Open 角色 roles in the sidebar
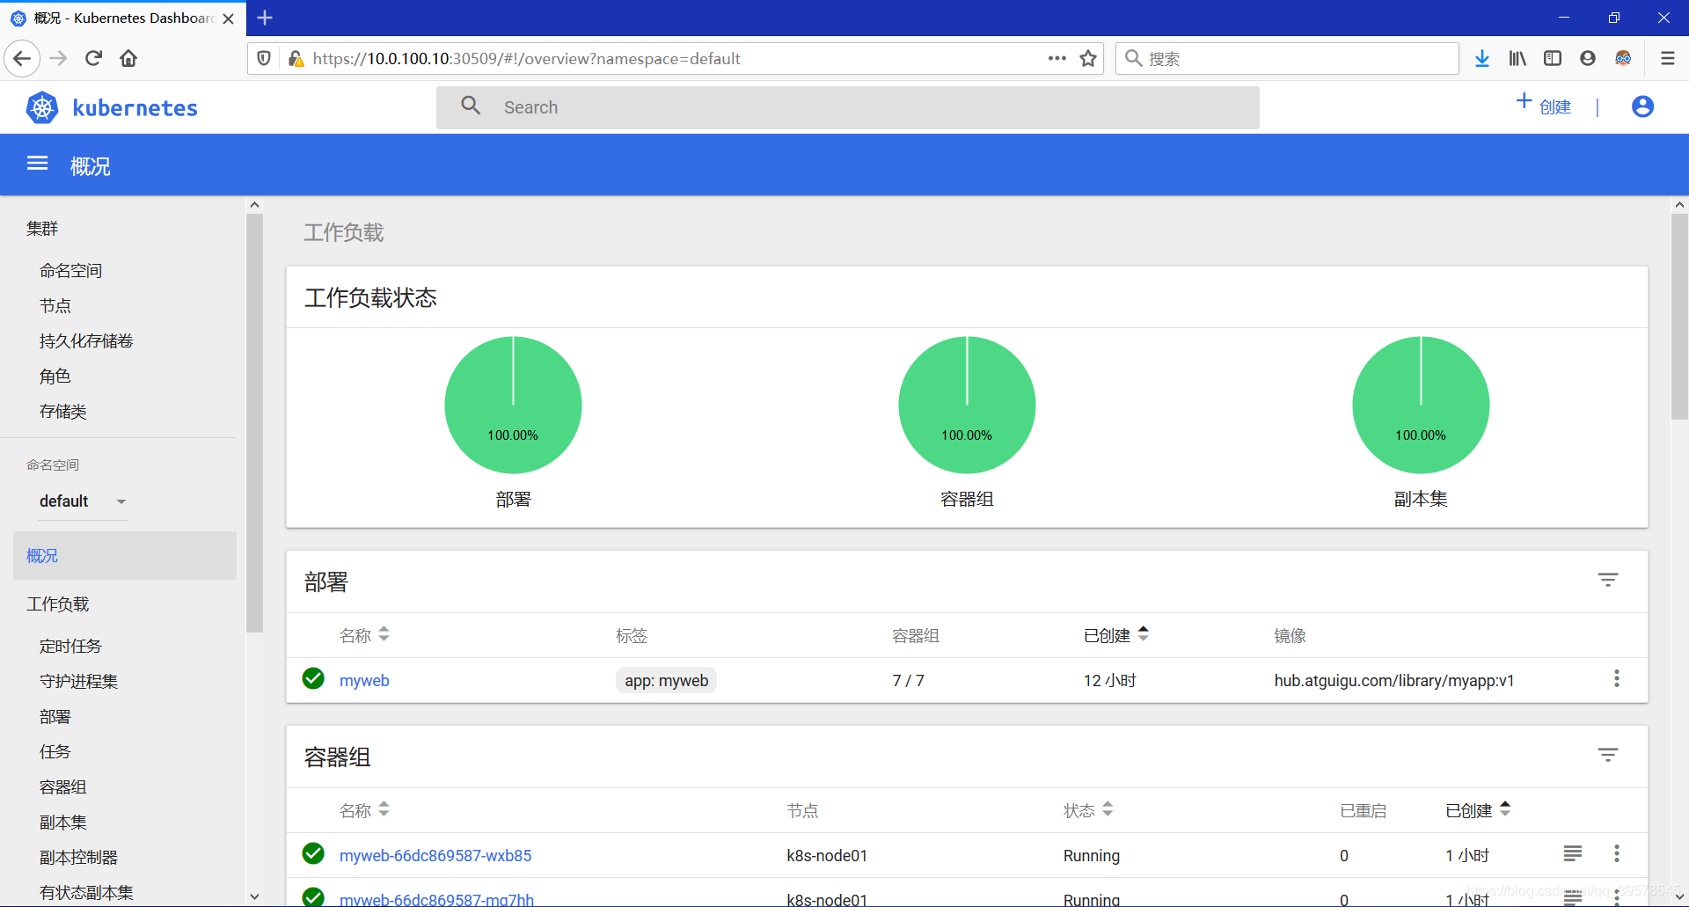The width and height of the screenshot is (1689, 907). (55, 377)
